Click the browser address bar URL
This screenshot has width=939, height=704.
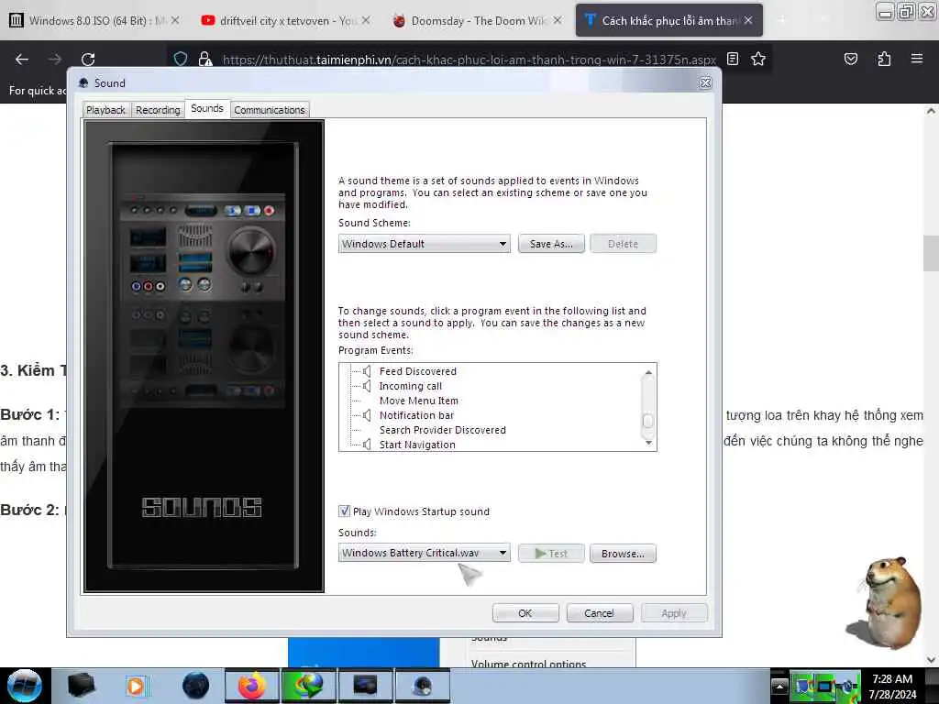(x=469, y=60)
